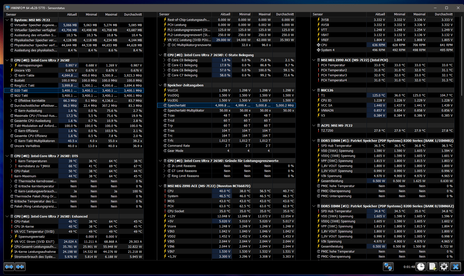Collapse the System: MSI MS-7E22 group

click(x=7, y=20)
